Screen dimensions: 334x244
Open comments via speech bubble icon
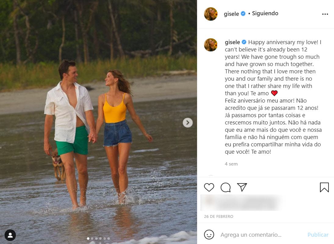point(225,187)
